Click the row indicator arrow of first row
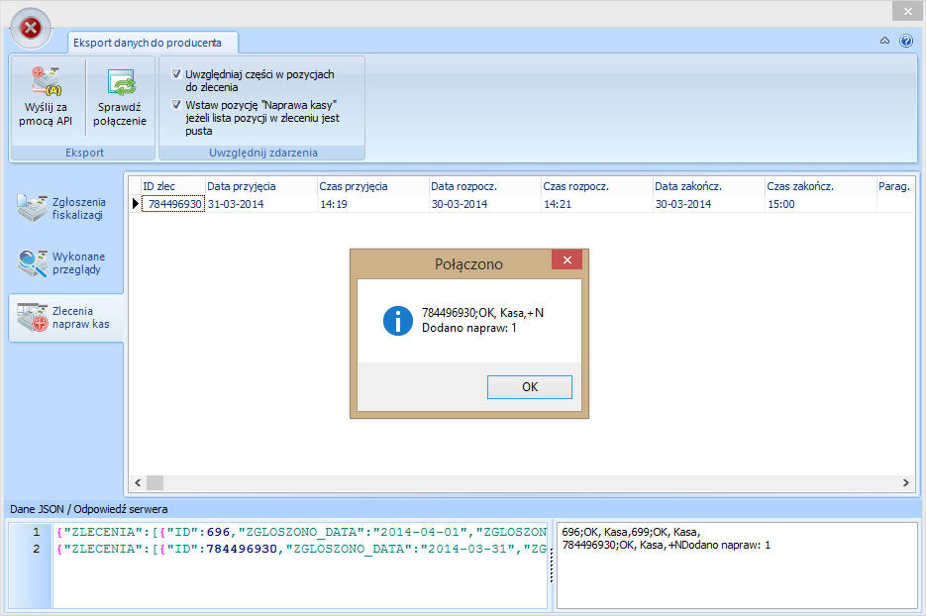Screen dimensions: 926x616 (x=136, y=204)
